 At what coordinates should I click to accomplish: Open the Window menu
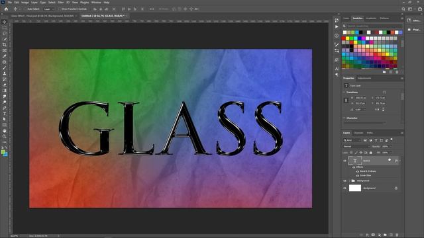96,3
